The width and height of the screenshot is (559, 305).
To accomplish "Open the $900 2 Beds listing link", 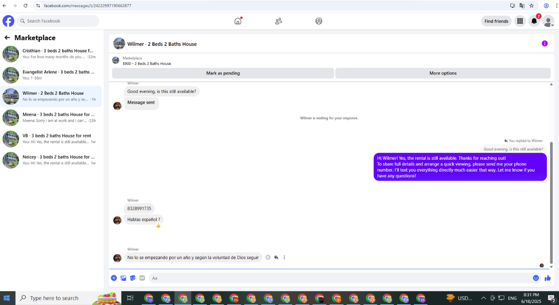I will [x=147, y=64].
